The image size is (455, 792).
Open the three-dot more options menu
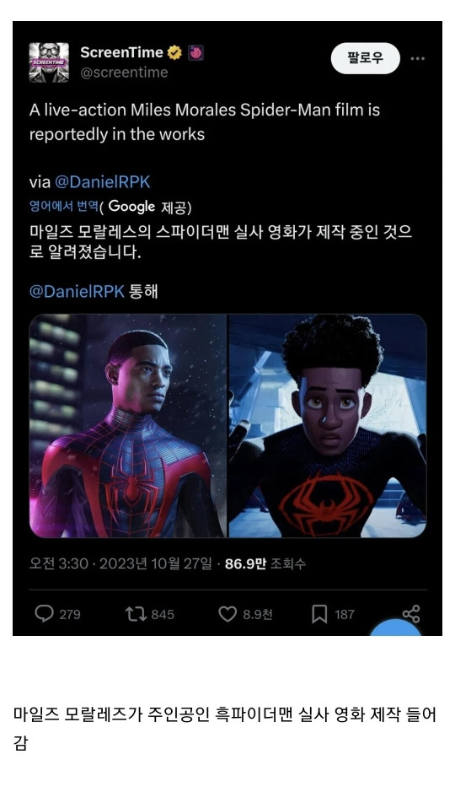pyautogui.click(x=417, y=58)
